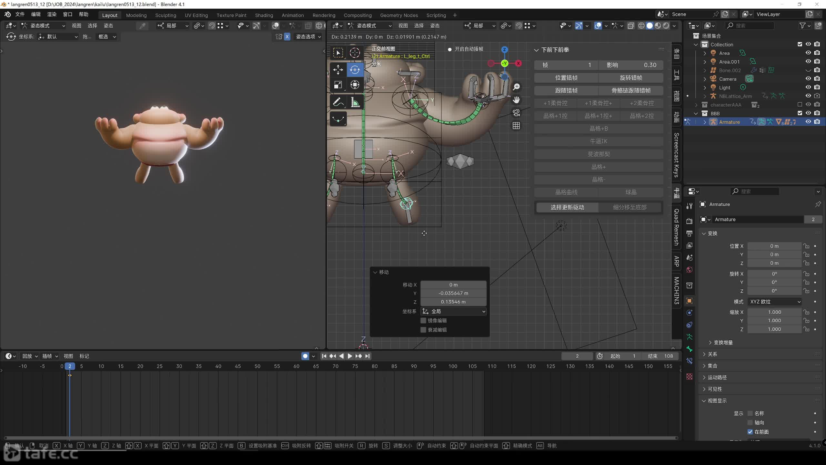
Task: Jump to timeline start frame
Action: tap(324, 356)
